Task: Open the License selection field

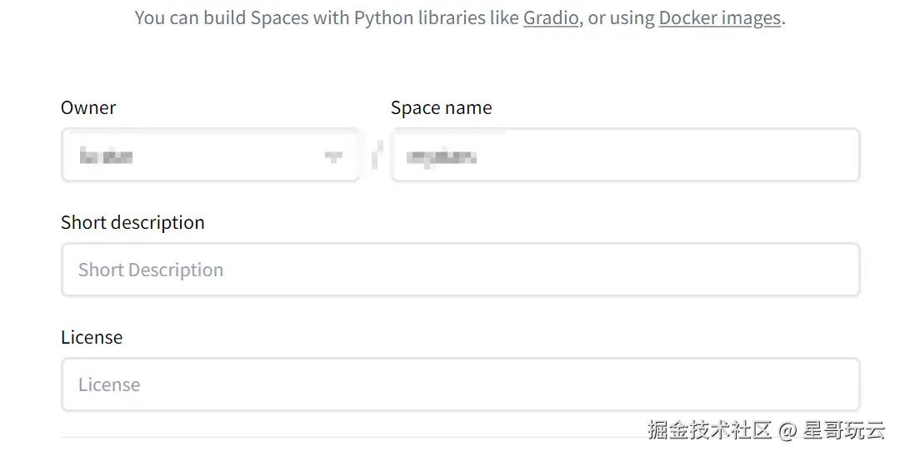Action: (x=460, y=384)
